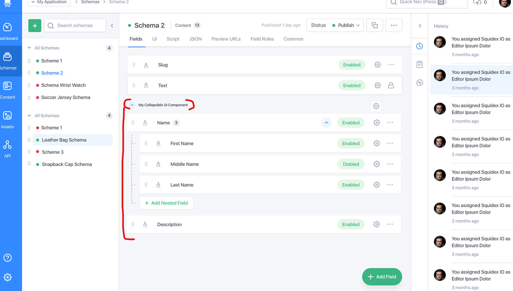Open the History panel via the clock icon
The image size is (513, 291).
click(419, 46)
